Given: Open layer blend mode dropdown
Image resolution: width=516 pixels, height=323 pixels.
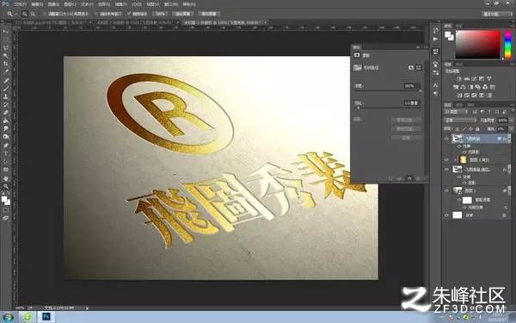Looking at the screenshot, I should pos(460,121).
